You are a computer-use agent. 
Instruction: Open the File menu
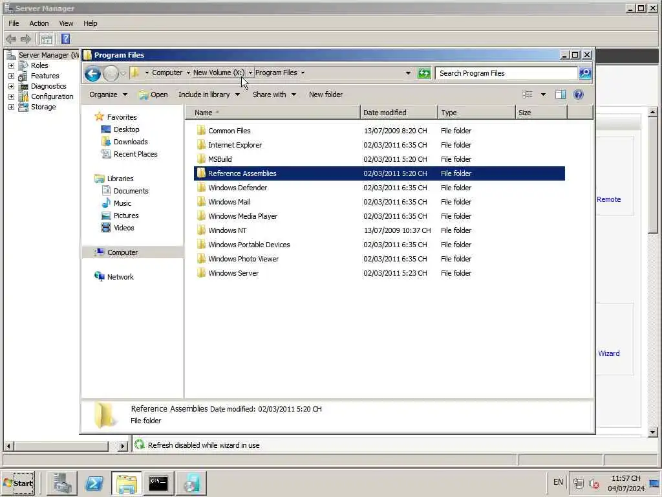(x=14, y=23)
